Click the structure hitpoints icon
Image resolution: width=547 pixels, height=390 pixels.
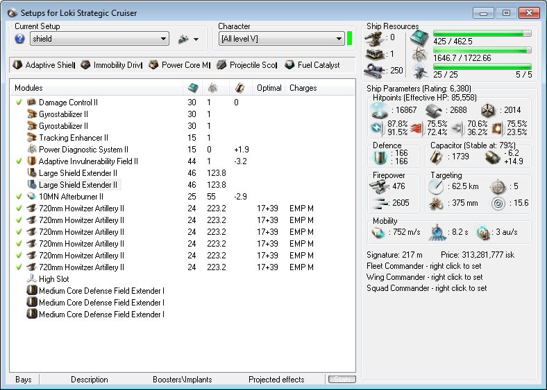488,111
